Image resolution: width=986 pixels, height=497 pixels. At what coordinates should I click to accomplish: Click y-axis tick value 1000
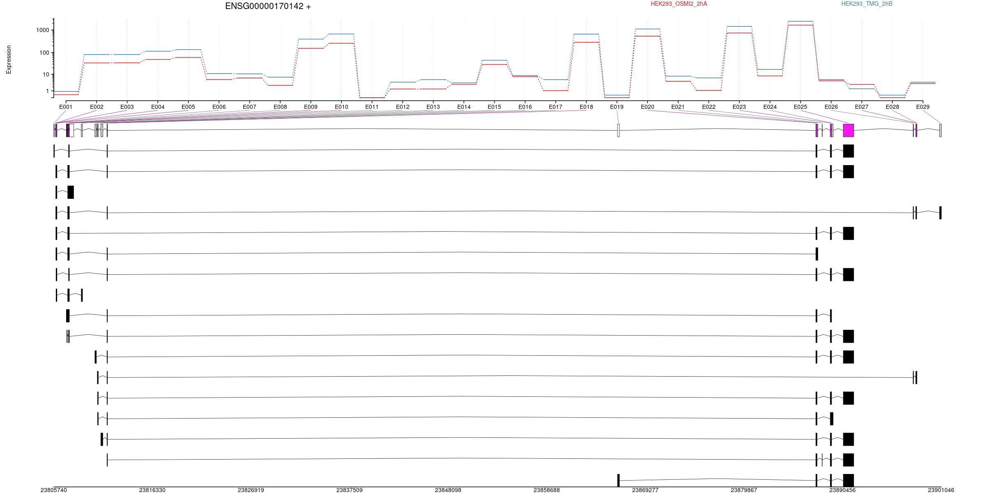[42, 30]
